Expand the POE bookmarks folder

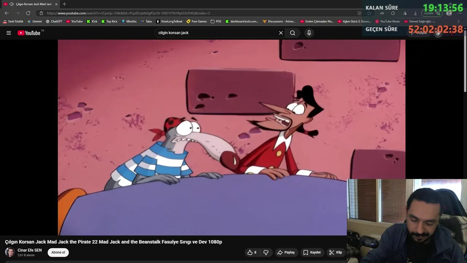point(216,22)
